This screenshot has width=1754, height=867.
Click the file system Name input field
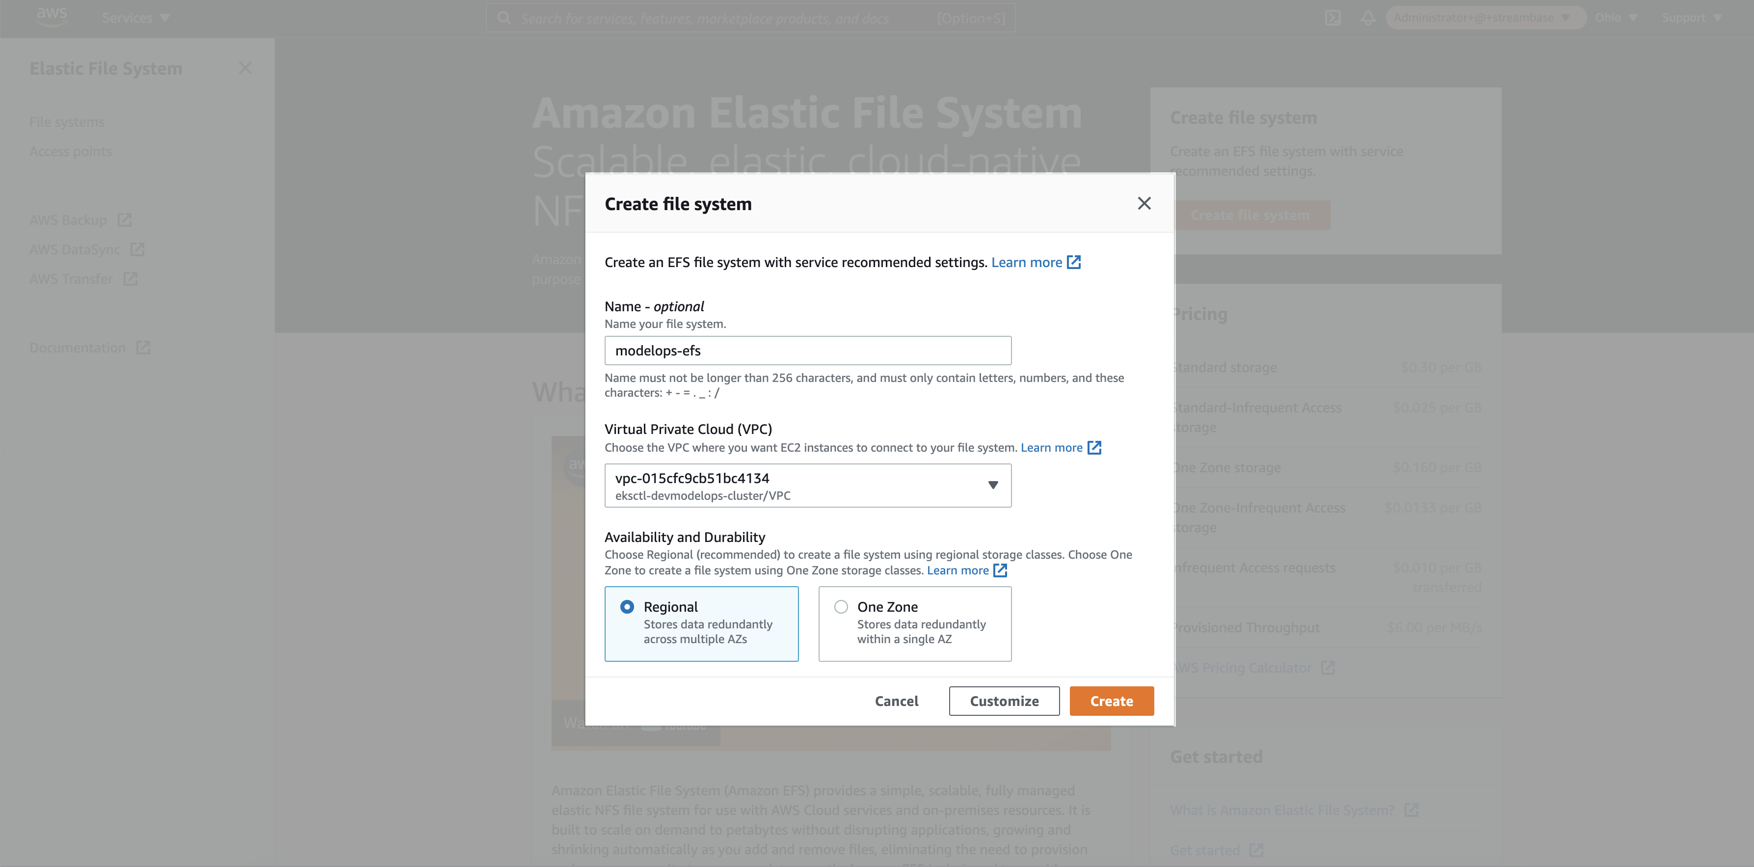[x=807, y=350]
